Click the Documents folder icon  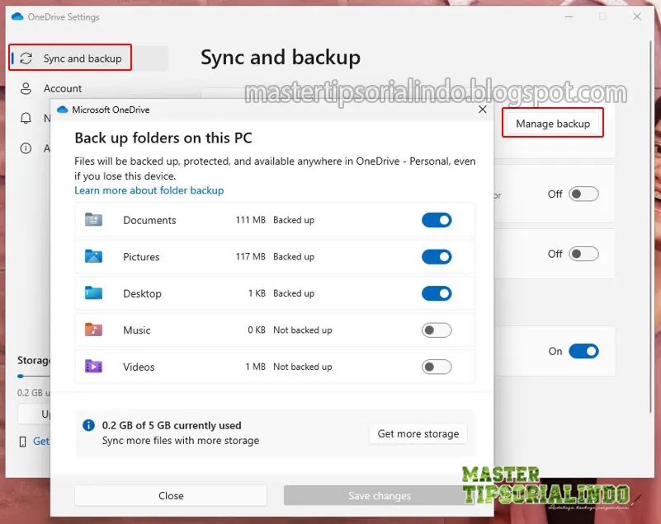pyautogui.click(x=93, y=219)
